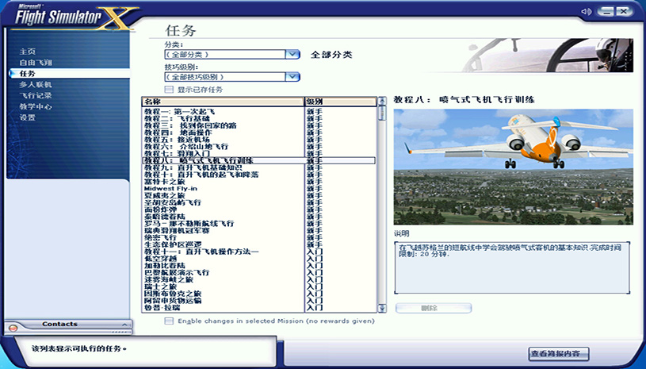Open 设置 in the sidebar menu
The height and width of the screenshot is (369, 646).
pos(28,117)
